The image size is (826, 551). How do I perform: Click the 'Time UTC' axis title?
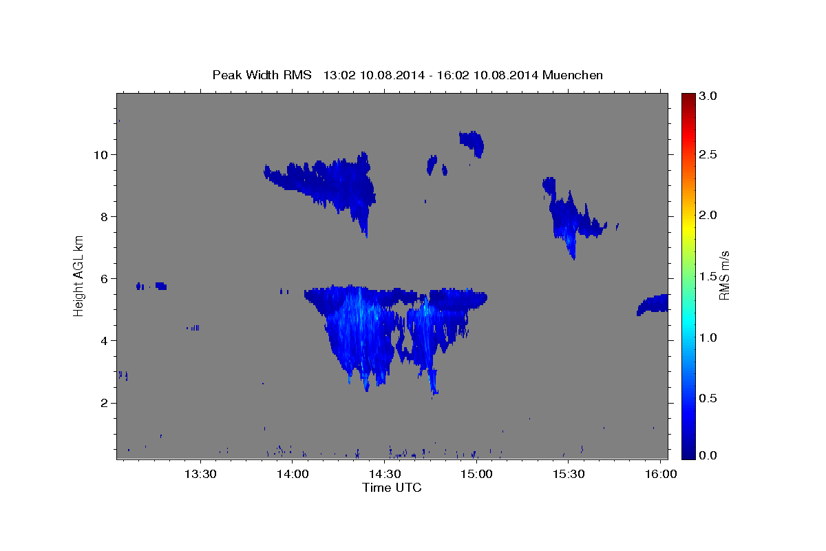point(392,488)
